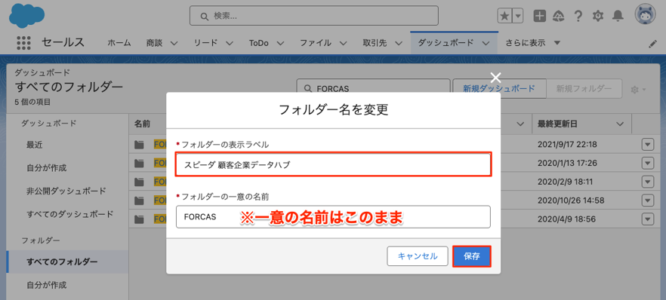Click the フォルダーの一意の名前 input field
Screen dimensions: 666x300
pyautogui.click(x=334, y=217)
